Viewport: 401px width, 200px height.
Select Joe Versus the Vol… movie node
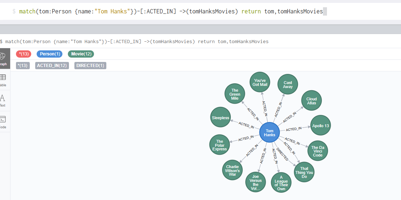(255, 182)
